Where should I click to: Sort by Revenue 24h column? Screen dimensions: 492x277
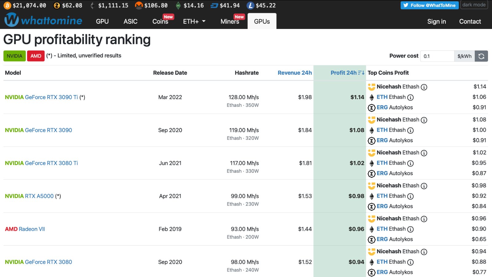click(x=295, y=73)
